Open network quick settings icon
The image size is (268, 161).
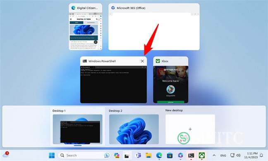[x=232, y=155]
